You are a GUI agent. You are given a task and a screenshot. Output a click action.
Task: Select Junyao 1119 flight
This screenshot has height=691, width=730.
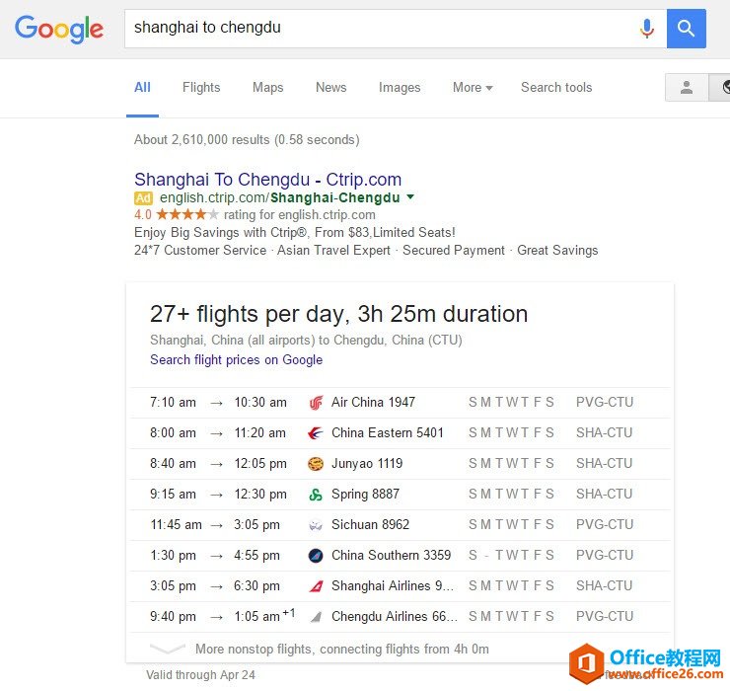367,464
